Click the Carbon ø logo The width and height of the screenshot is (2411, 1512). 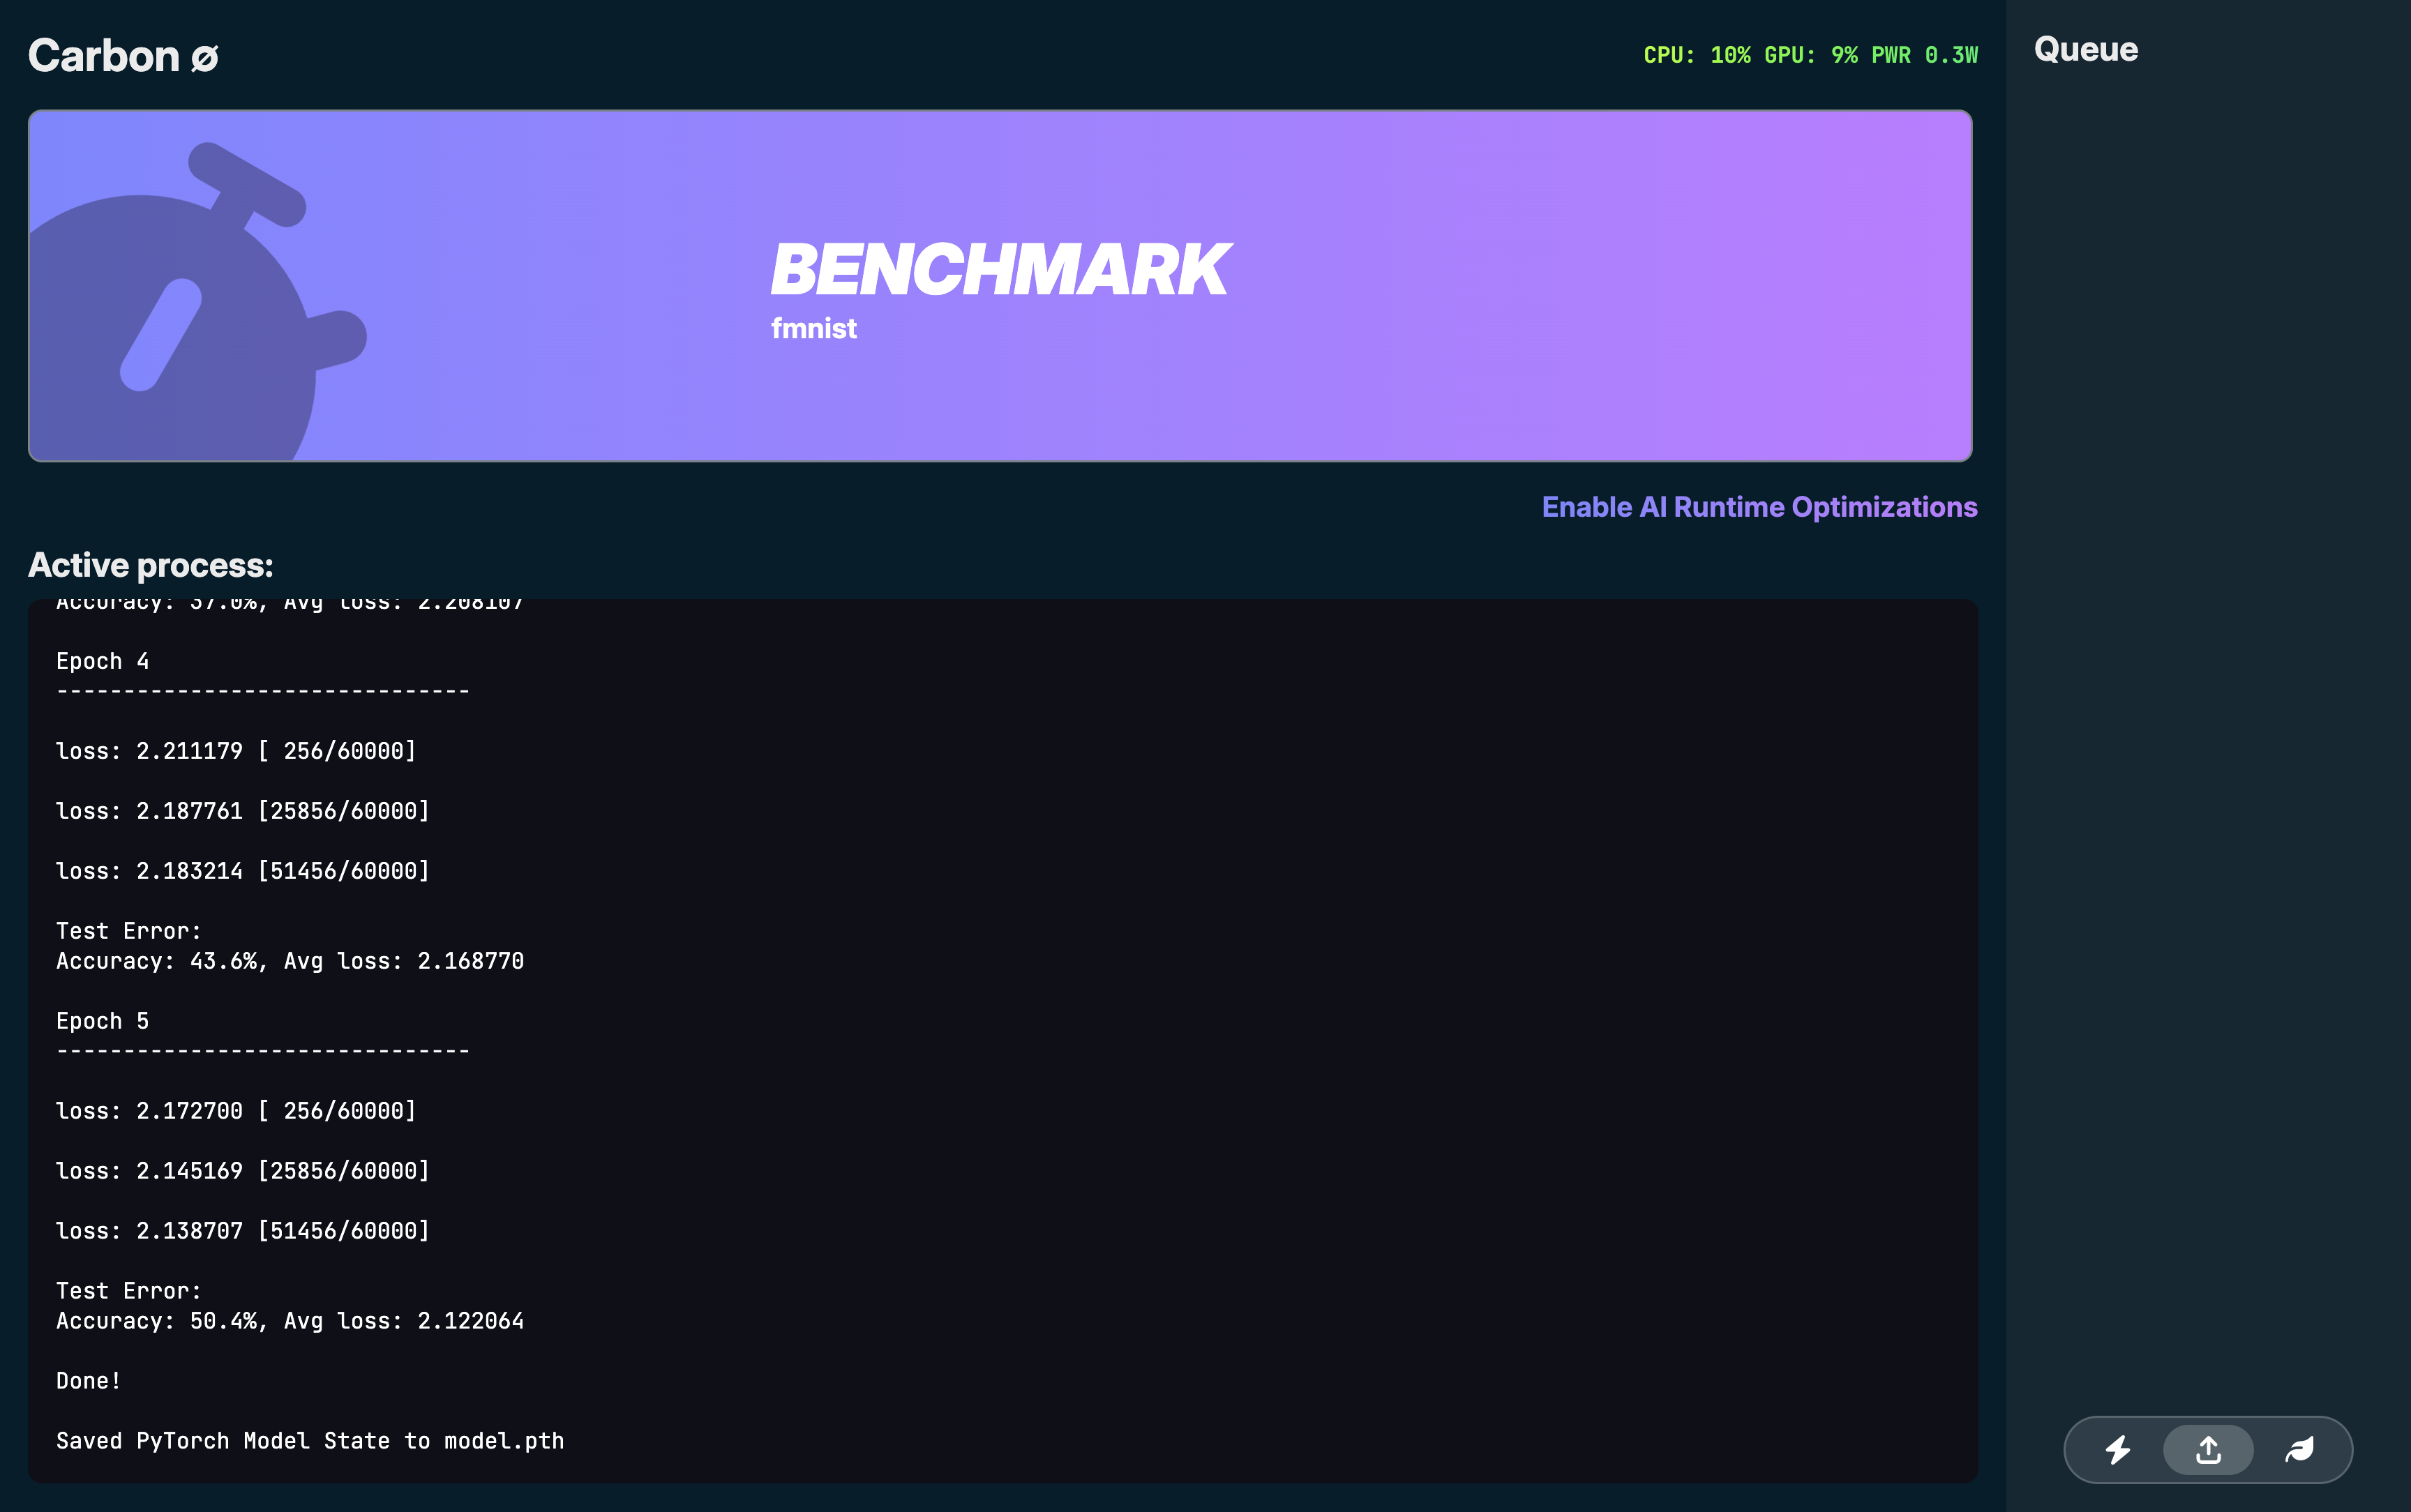click(122, 56)
